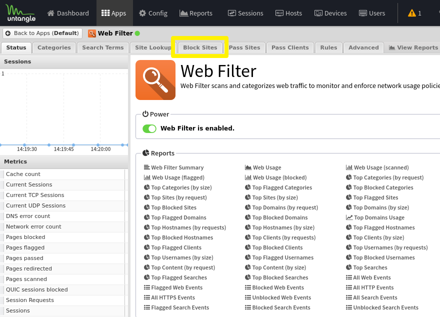Click pie icon beside Top Blocked Domains

point(248,217)
